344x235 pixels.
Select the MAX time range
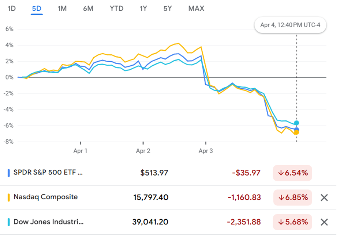coord(196,8)
